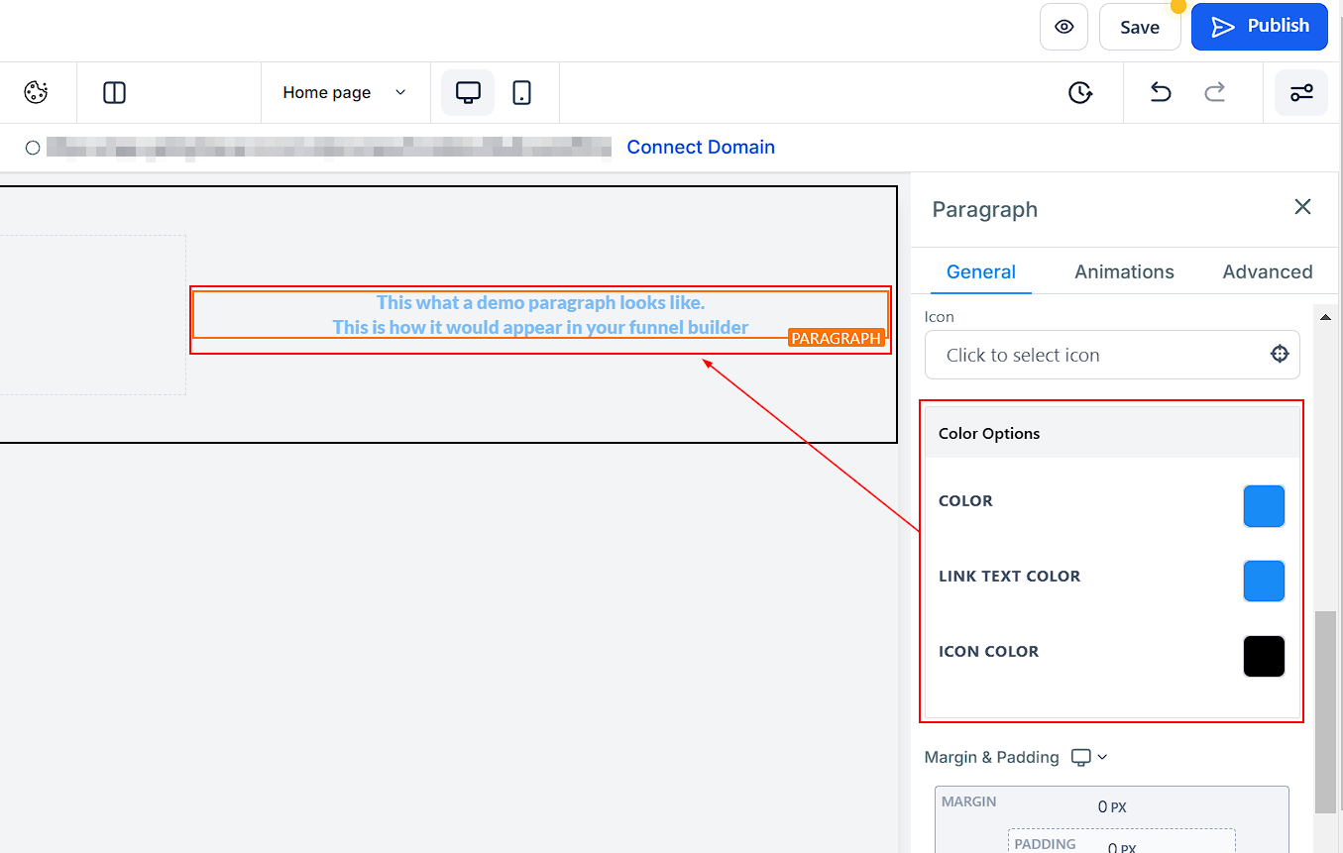This screenshot has height=853, width=1343.
Task: Open the settings sliders icon
Action: 1300,92
